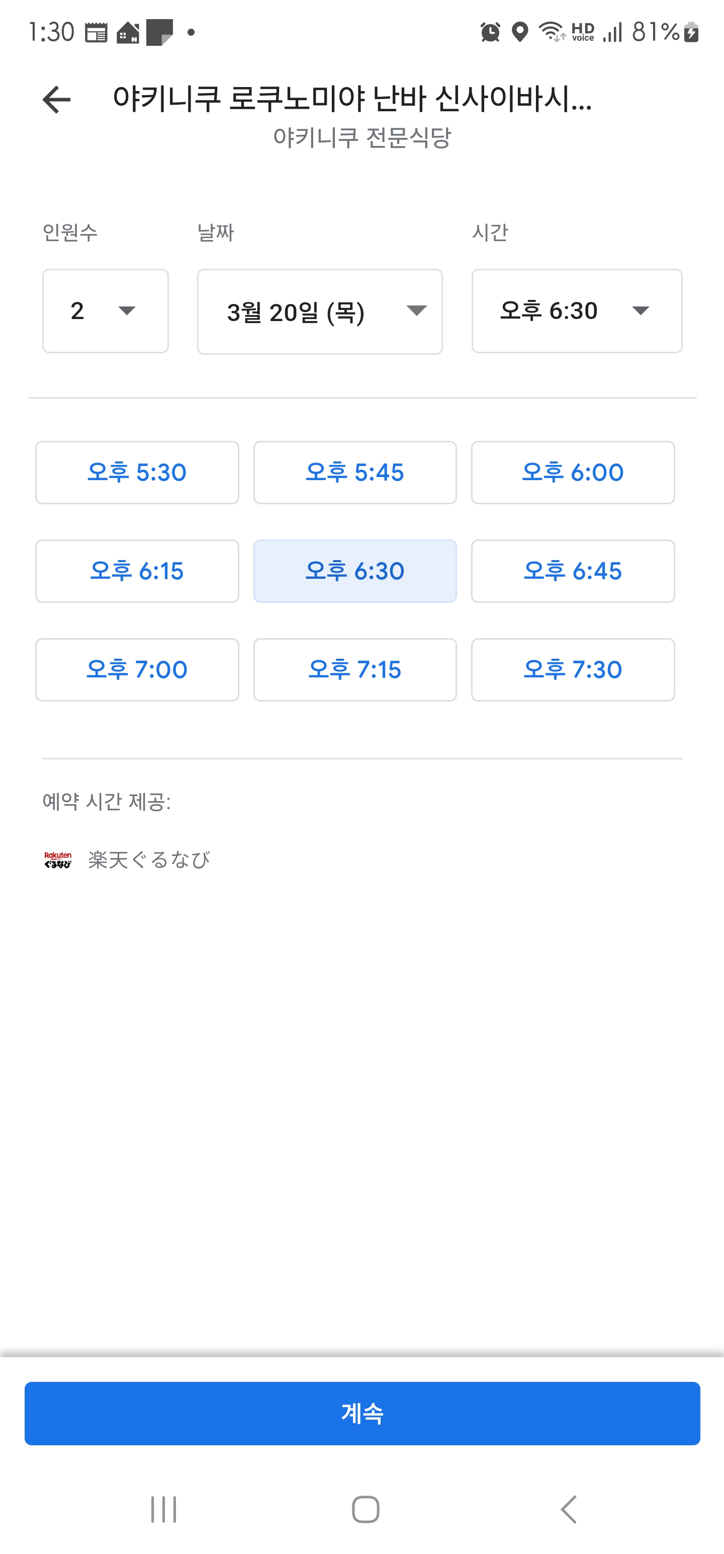Tap the back arrow in the header
724x1554 pixels.
tap(57, 100)
